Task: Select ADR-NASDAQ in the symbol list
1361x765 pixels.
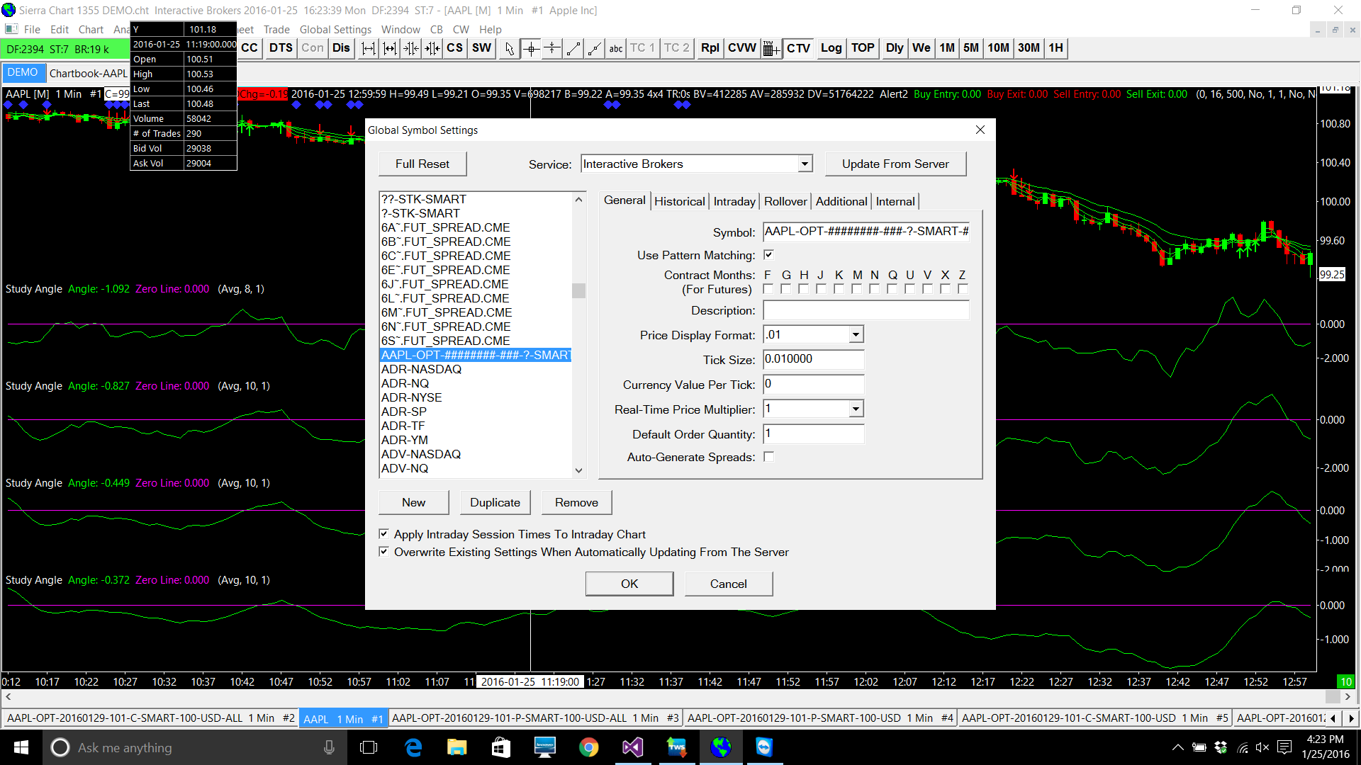Action: (421, 370)
